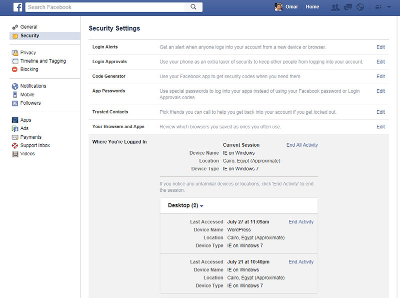The image size is (400, 298).
Task: Select Blocking in the settings sidebar
Action: 29,70
